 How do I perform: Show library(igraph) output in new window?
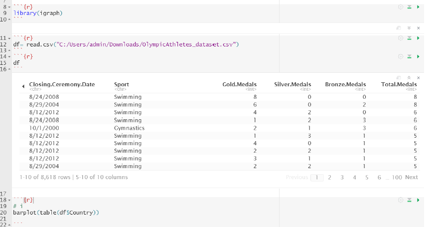click(x=399, y=28)
